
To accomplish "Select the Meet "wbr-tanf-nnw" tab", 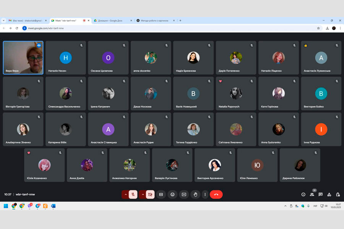I will tap(70, 20).
